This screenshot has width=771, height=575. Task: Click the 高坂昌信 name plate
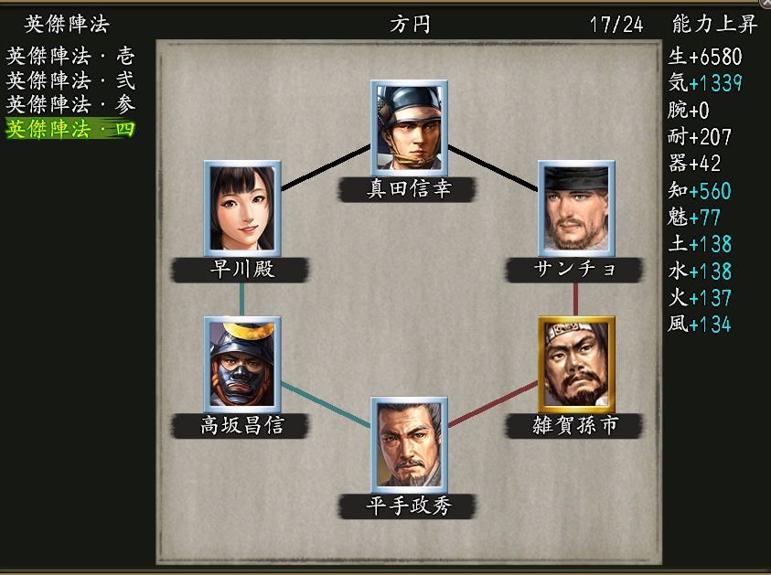(241, 426)
